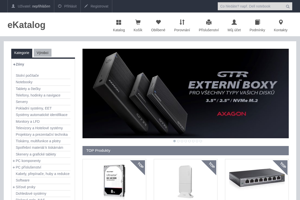Open the Axagon Externí boxy banner
The height and width of the screenshot is (200, 300).
click(x=185, y=93)
